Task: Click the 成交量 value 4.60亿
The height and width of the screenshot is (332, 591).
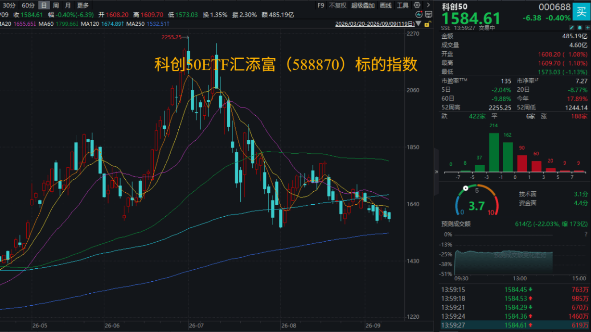Action: pos(578,45)
